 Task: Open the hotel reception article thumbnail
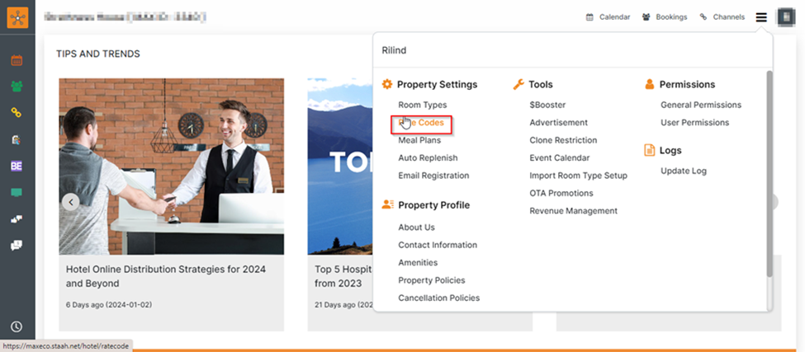(x=171, y=167)
